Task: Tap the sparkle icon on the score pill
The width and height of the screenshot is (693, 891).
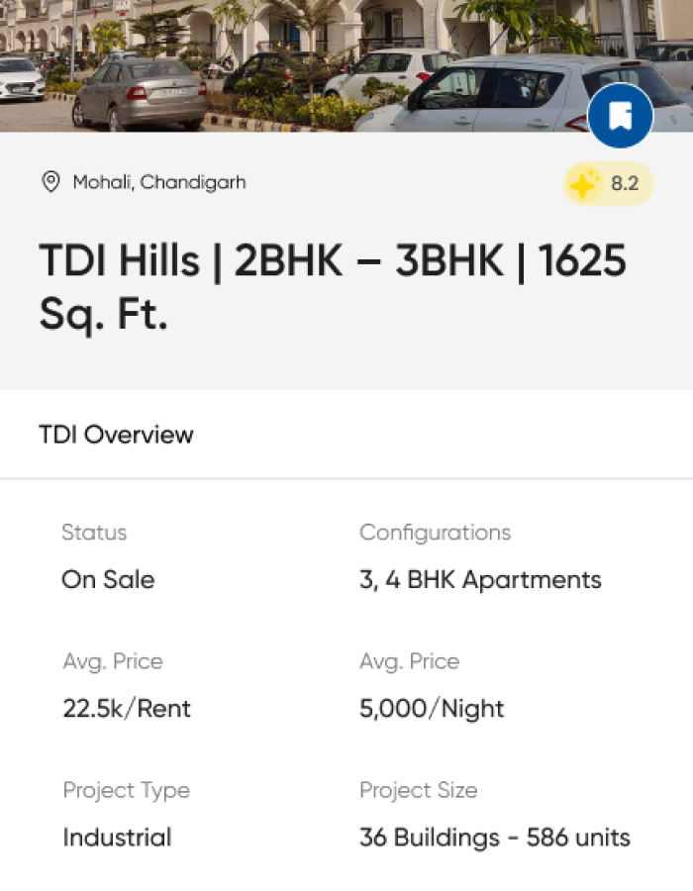Action: point(582,183)
